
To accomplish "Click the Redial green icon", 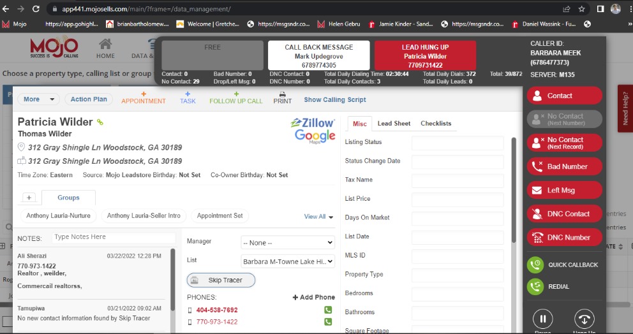I will coord(535,287).
